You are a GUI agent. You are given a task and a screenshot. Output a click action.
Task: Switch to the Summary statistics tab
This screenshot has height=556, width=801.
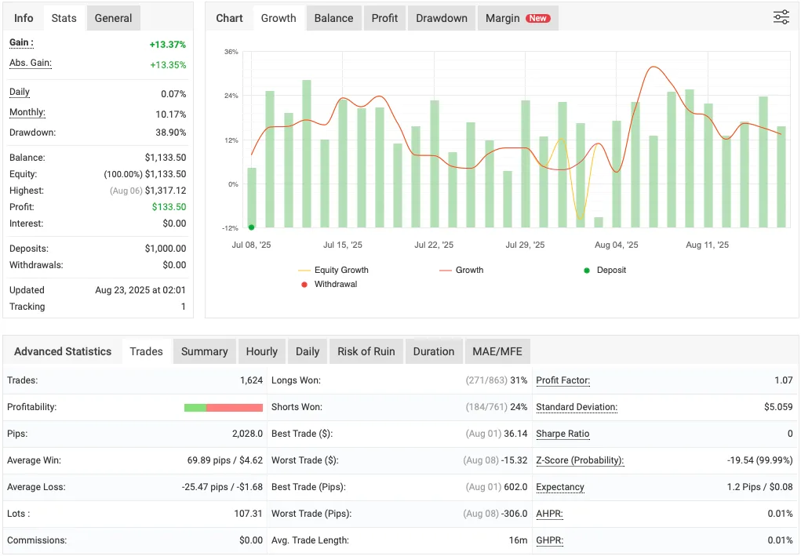click(x=204, y=351)
